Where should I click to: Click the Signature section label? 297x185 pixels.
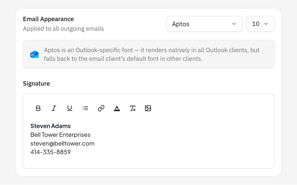pos(36,84)
